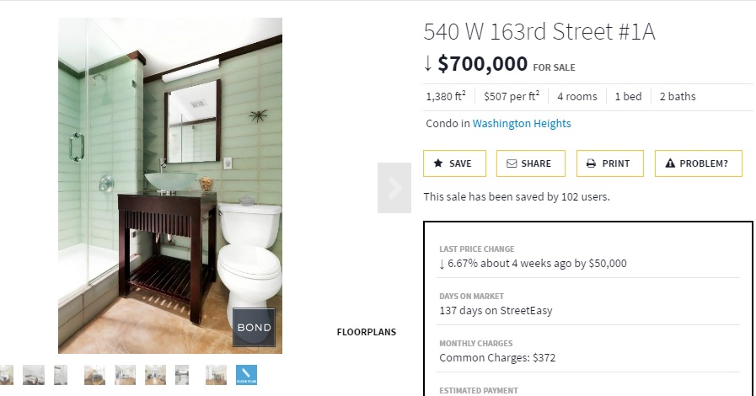Click the warning triangle icon on Problem?
The width and height of the screenshot is (756, 396).
pos(670,163)
